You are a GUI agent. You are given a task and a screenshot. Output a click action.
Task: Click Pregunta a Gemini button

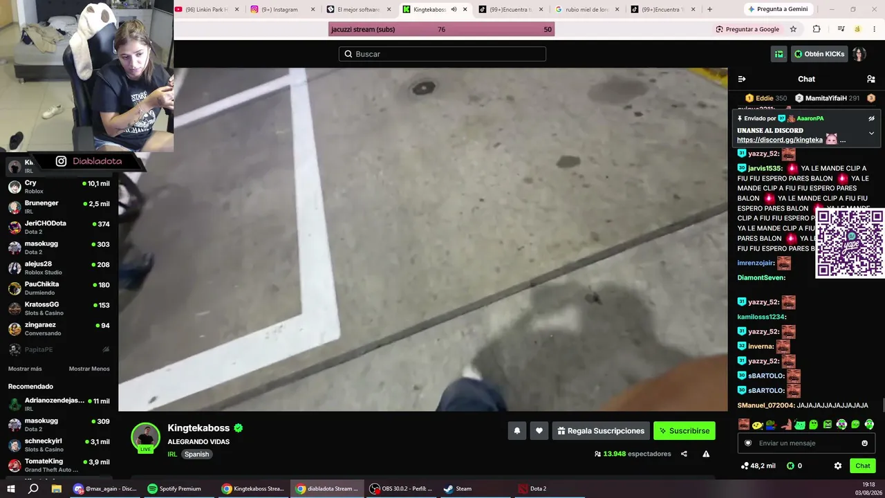777,9
